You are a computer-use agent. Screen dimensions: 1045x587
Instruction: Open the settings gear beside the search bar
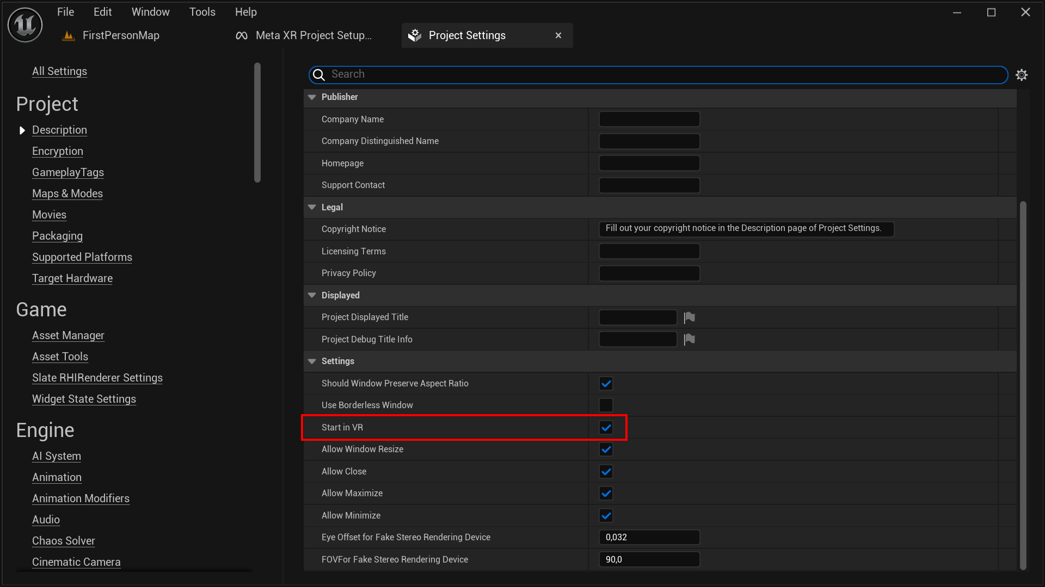coord(1022,74)
